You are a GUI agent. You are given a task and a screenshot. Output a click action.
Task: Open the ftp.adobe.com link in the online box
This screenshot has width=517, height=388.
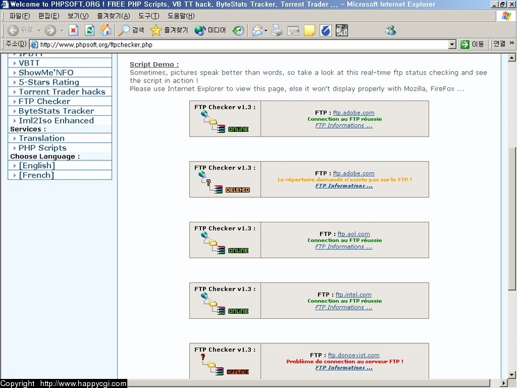(353, 113)
